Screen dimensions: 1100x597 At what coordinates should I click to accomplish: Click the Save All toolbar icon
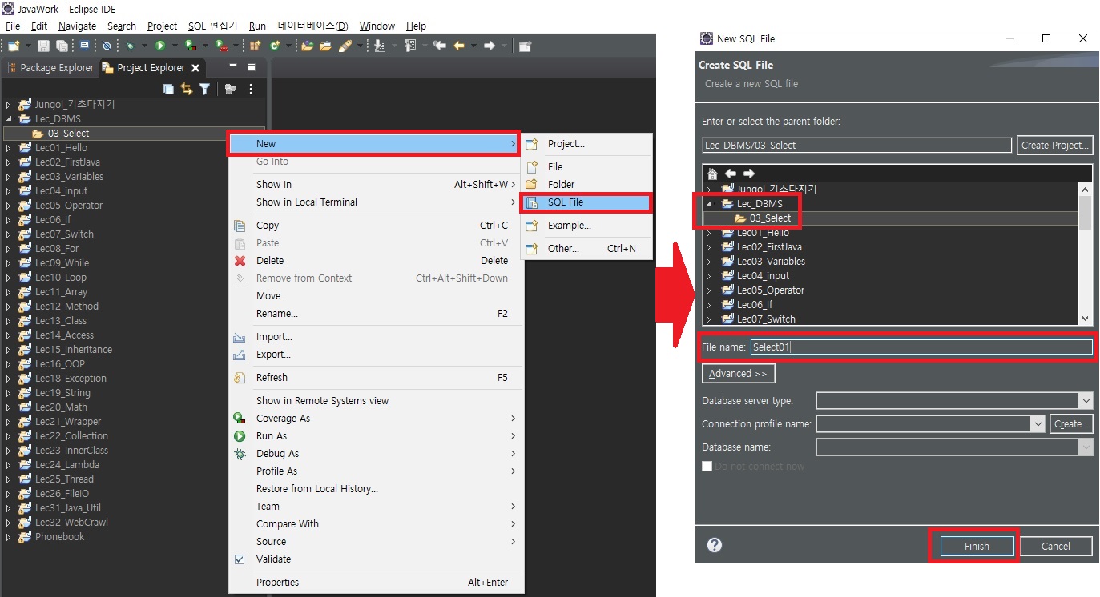coord(62,46)
